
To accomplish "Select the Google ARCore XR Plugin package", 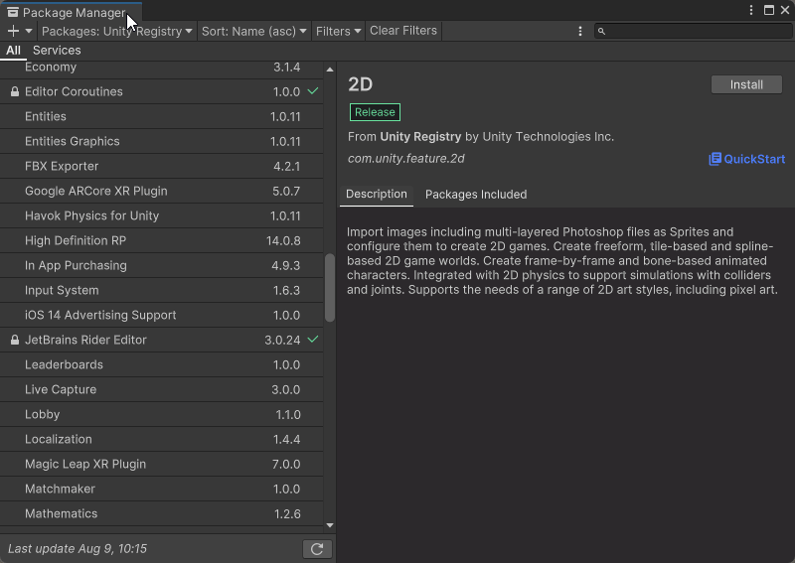I will (x=162, y=191).
